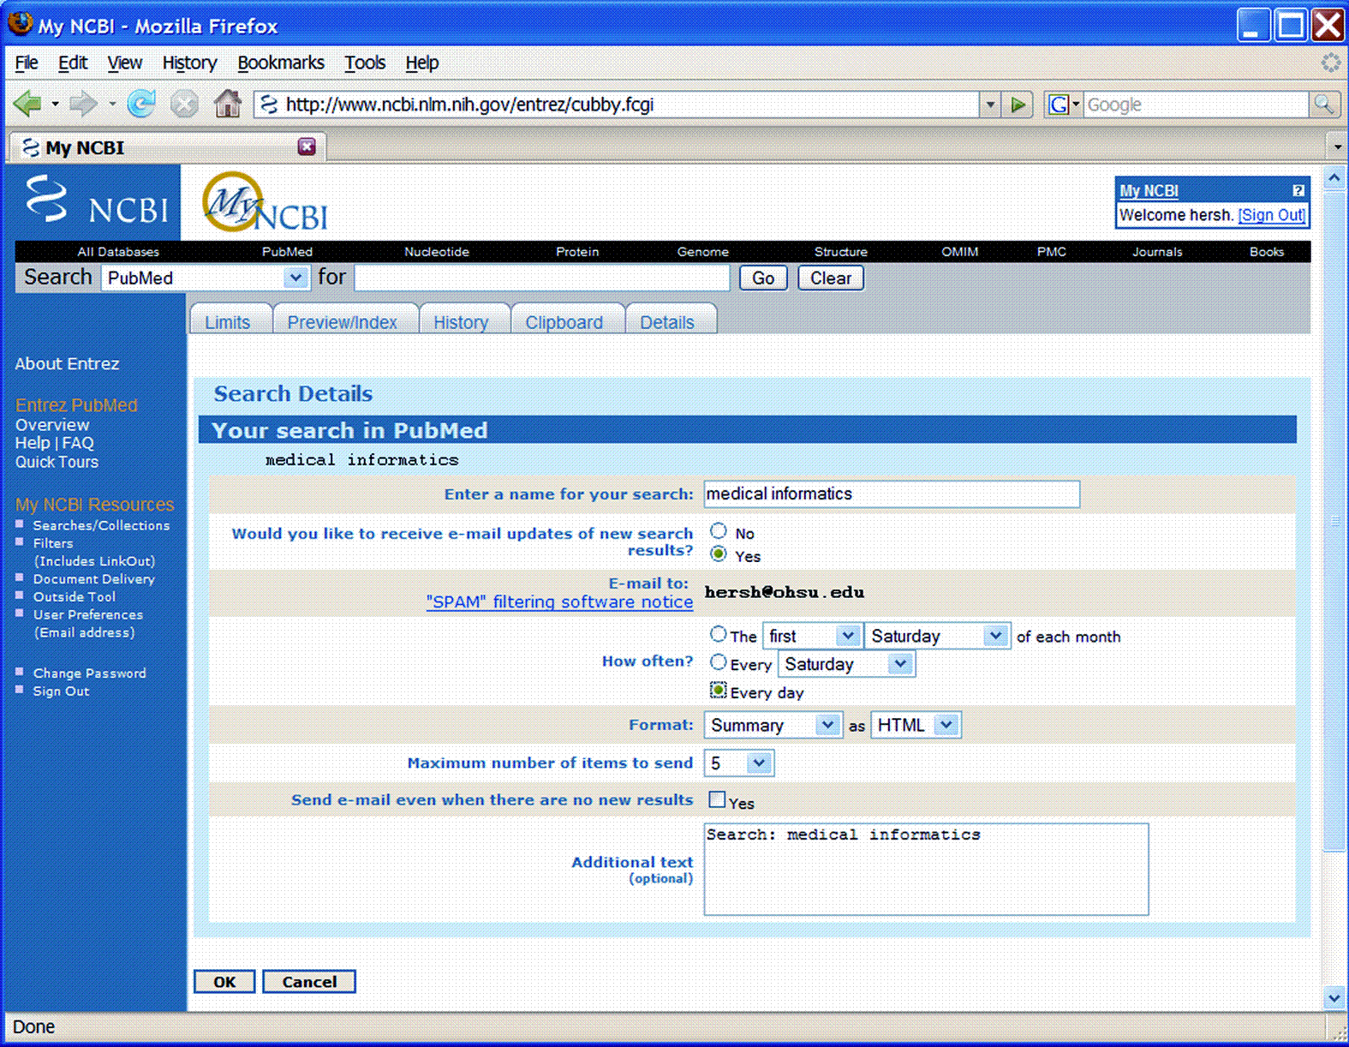The image size is (1349, 1047).
Task: Click the PubMed 'for' search term field
Action: point(542,278)
